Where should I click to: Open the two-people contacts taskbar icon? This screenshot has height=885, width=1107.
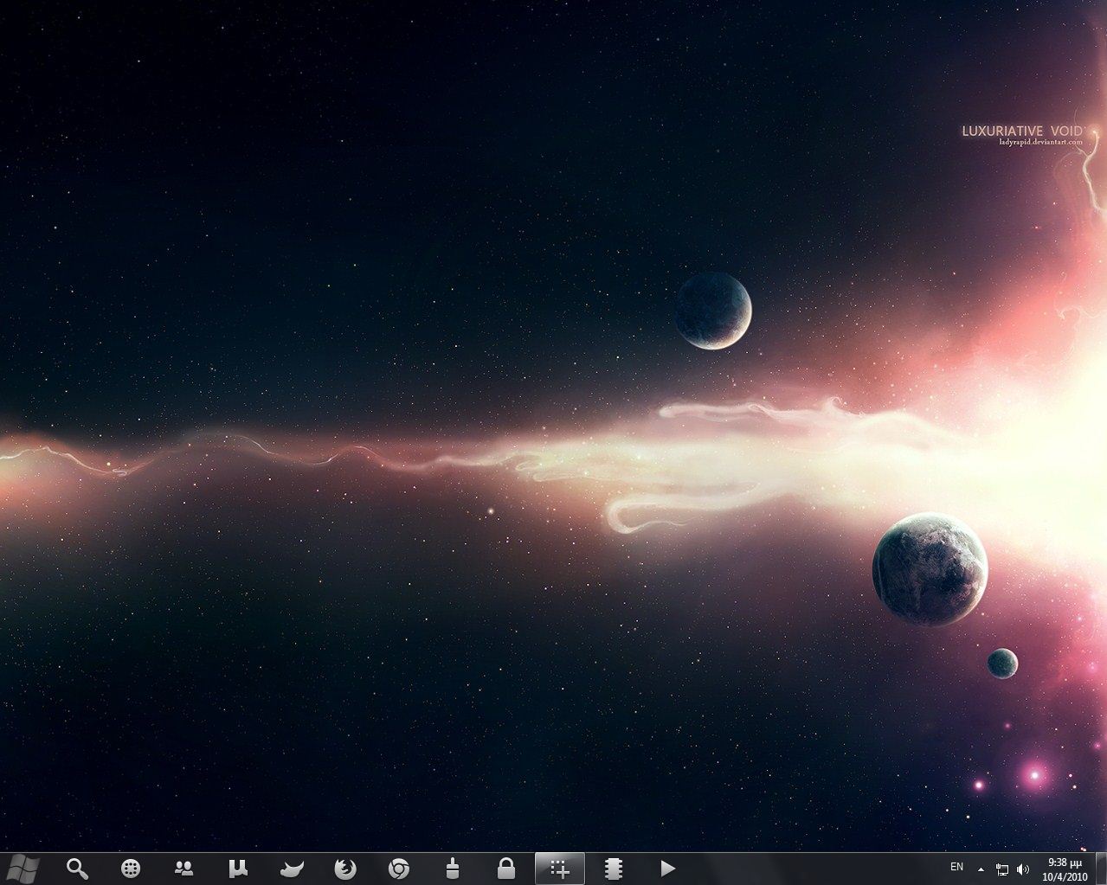[183, 868]
